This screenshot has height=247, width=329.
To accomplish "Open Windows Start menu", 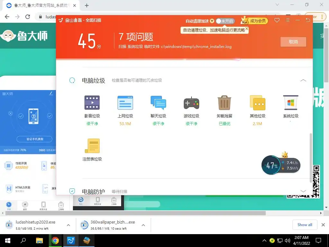I will 8,241.
